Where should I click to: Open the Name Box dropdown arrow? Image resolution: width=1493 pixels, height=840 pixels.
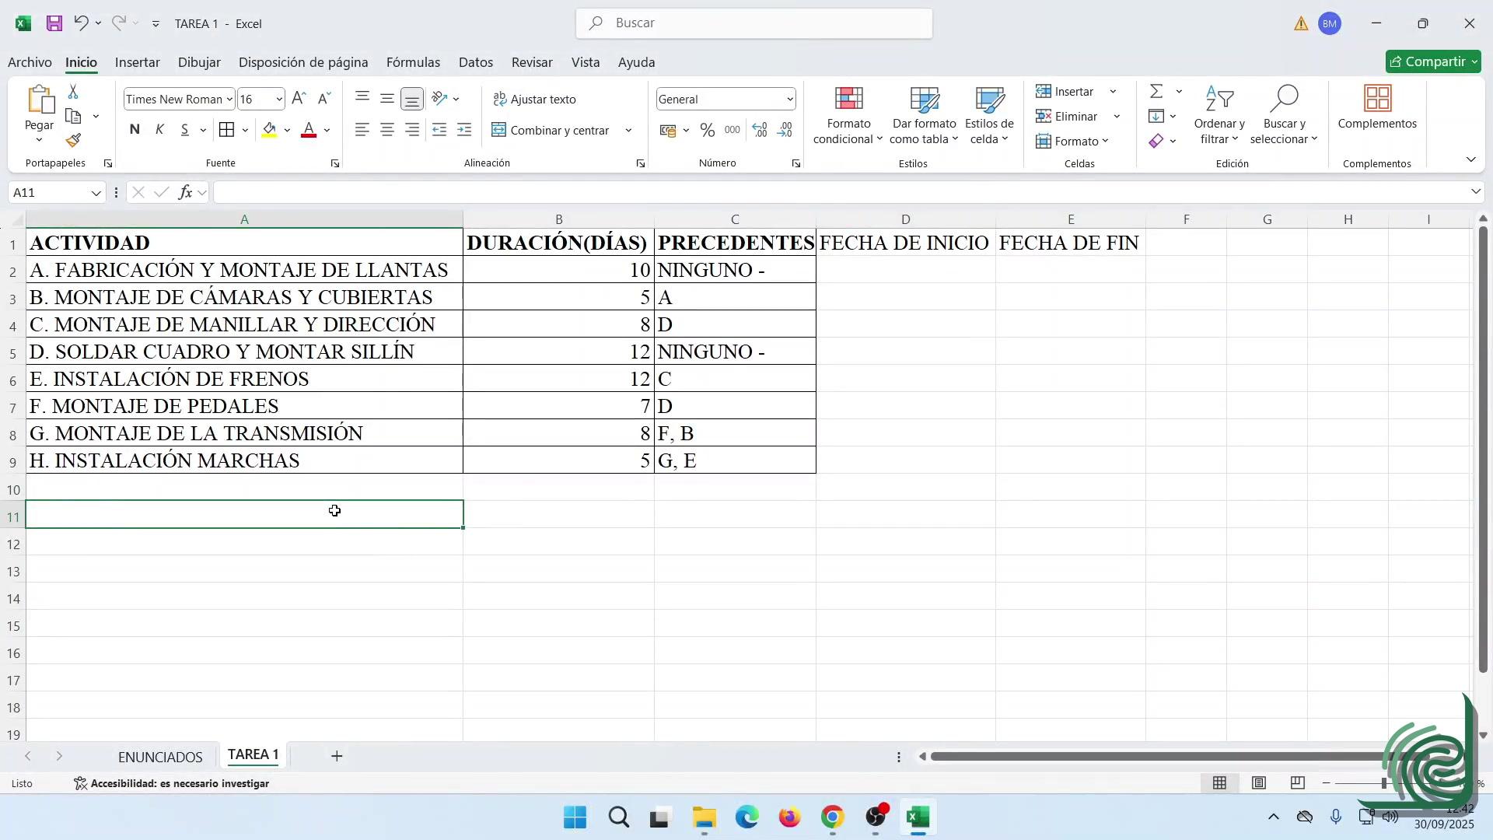(96, 193)
